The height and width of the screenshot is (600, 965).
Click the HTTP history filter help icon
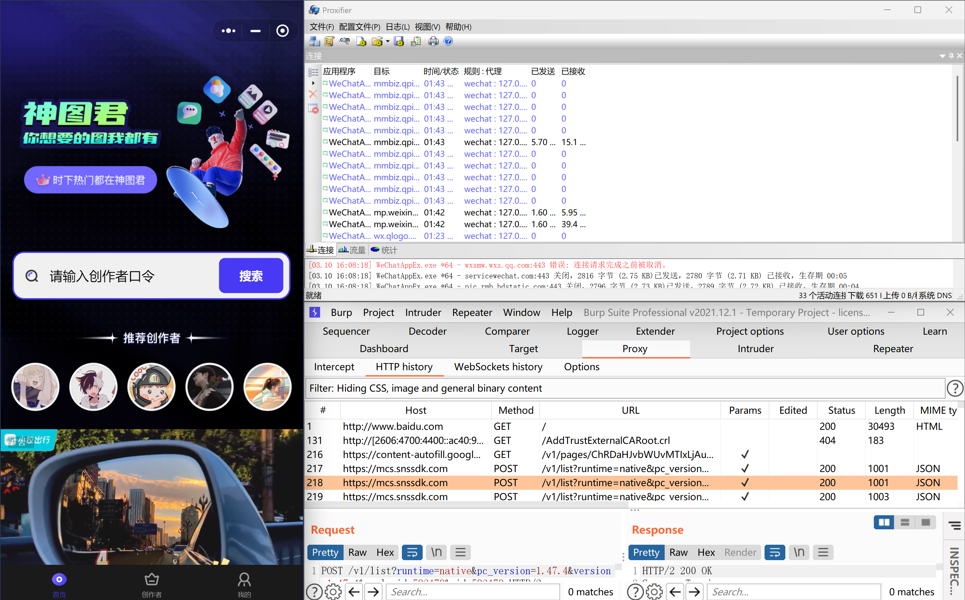click(x=955, y=388)
